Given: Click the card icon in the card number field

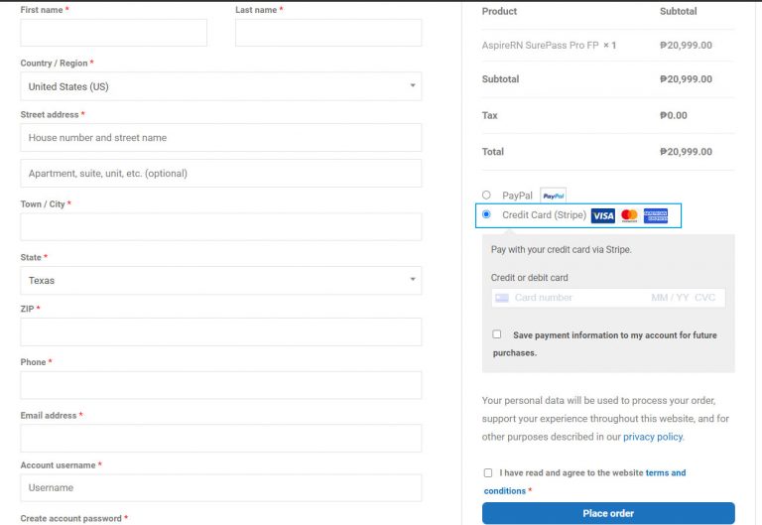Looking at the screenshot, I should [x=501, y=298].
